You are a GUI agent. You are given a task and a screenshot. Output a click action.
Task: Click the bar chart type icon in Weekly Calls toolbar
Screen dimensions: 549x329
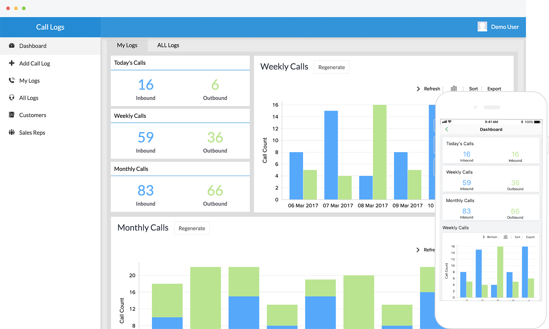[x=454, y=89]
